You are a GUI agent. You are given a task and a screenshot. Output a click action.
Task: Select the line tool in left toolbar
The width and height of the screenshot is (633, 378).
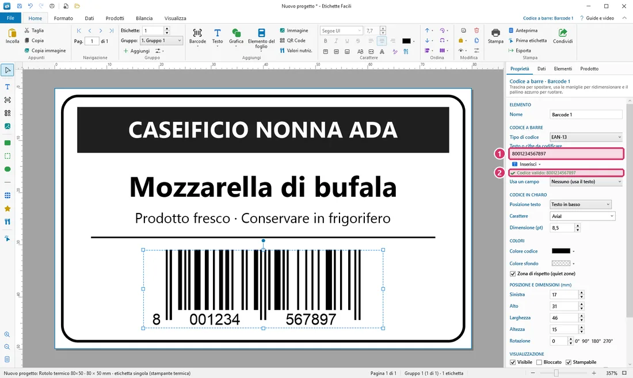point(7,182)
